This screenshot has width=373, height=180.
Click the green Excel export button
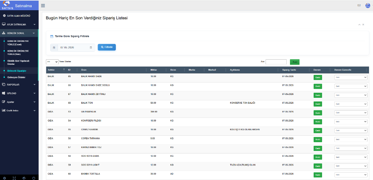coord(294,62)
